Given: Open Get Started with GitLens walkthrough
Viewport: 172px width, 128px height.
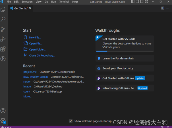Looking at the screenshot, I should click(125, 78).
